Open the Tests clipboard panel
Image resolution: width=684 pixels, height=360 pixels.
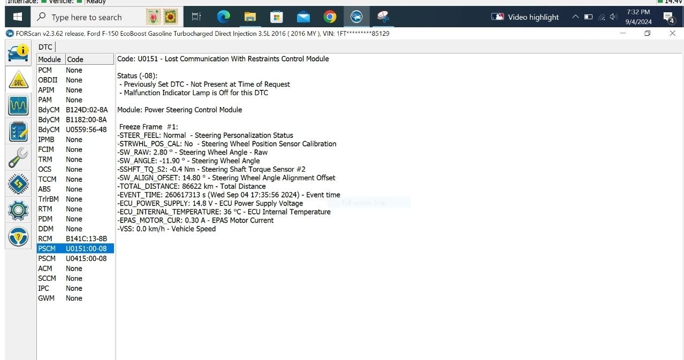click(18, 132)
